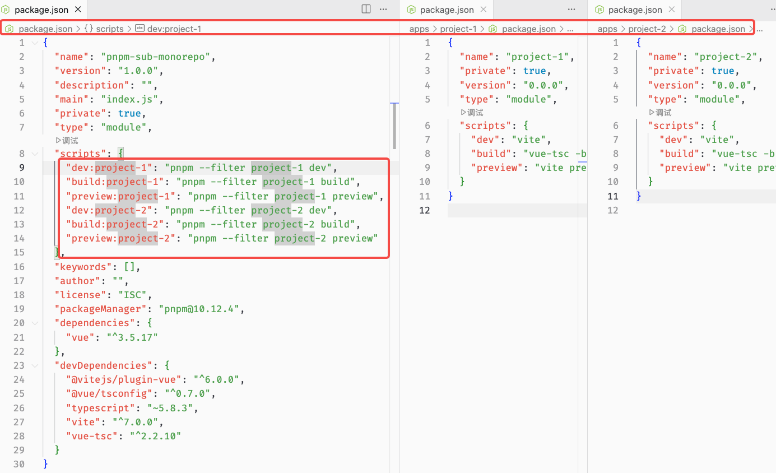This screenshot has height=473, width=776.
Task: Click the 调试 debug lens in middle editor
Action: click(x=472, y=113)
